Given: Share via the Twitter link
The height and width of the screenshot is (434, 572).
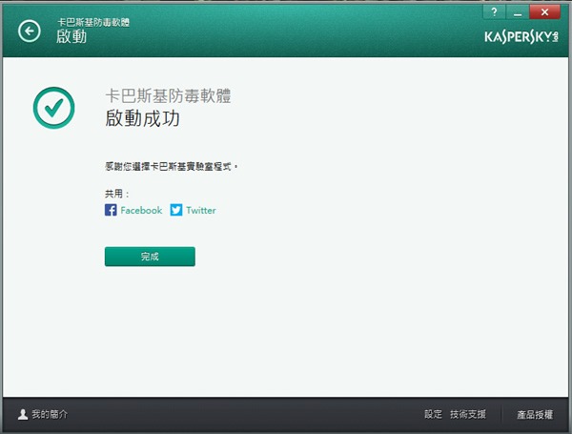Looking at the screenshot, I should [x=201, y=210].
